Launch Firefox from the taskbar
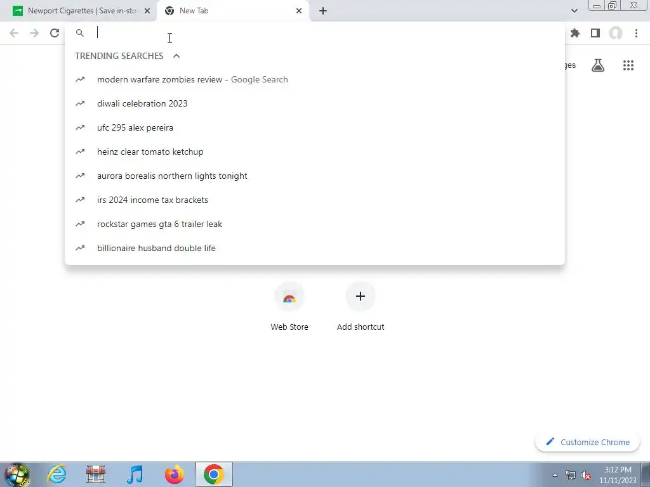The width and height of the screenshot is (650, 487). pyautogui.click(x=174, y=474)
